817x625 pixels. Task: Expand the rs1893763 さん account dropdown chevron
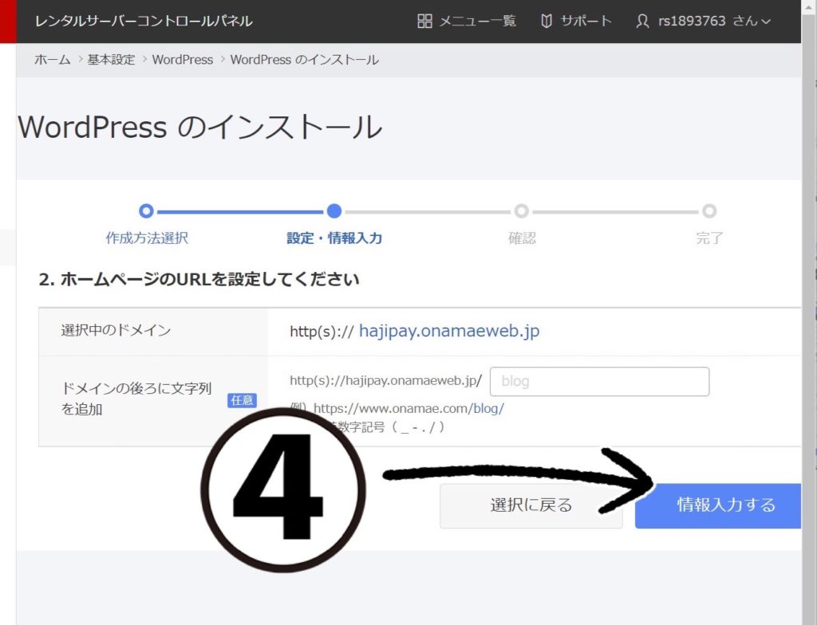click(x=767, y=22)
